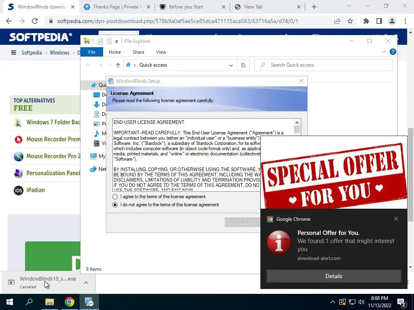414x310 pixels.
Task: Click the Search Quick access field
Action: coord(323,65)
